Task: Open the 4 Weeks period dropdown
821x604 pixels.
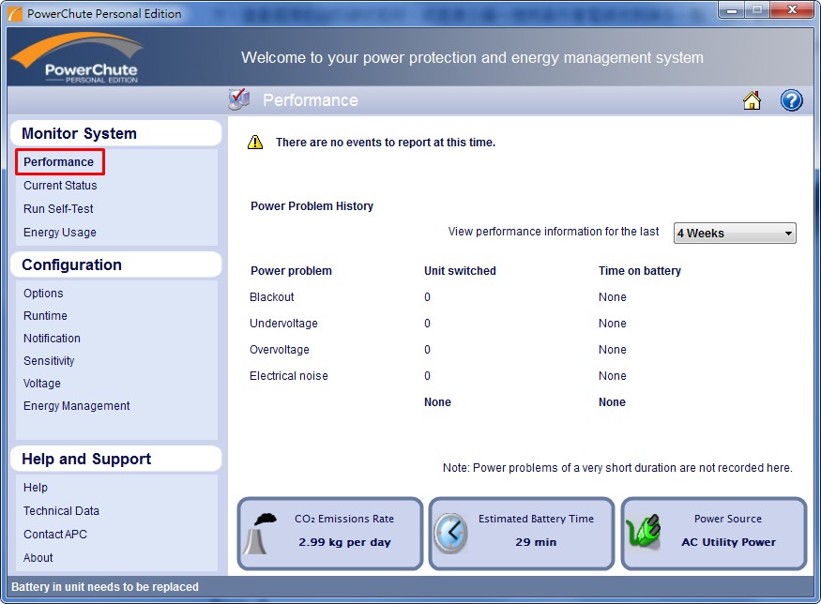Action: [x=735, y=234]
